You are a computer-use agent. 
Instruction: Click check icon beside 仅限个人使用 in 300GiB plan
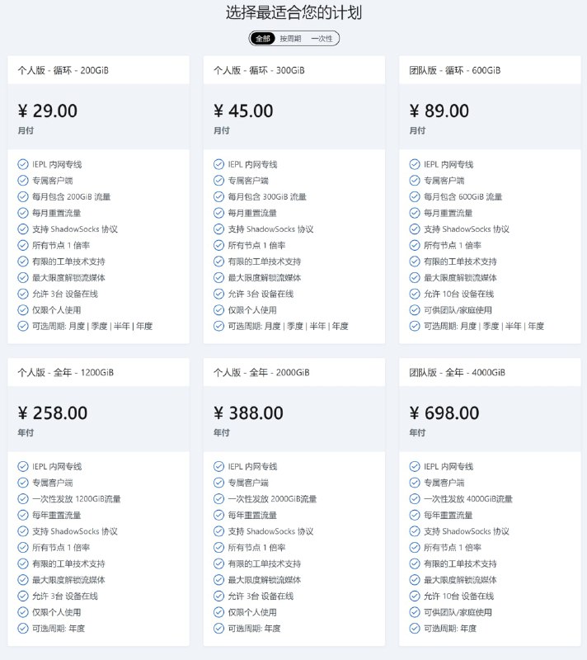click(218, 310)
